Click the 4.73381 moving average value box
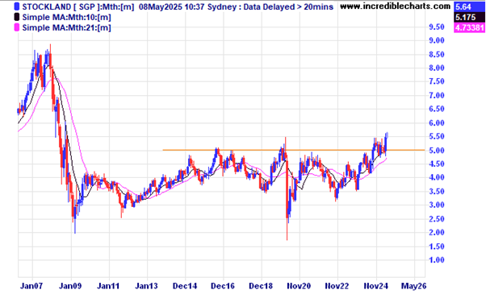This screenshot has height=294, width=486. coord(469,27)
